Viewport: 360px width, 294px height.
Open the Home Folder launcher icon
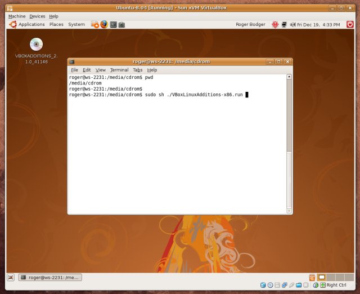pyautogui.click(x=94, y=24)
